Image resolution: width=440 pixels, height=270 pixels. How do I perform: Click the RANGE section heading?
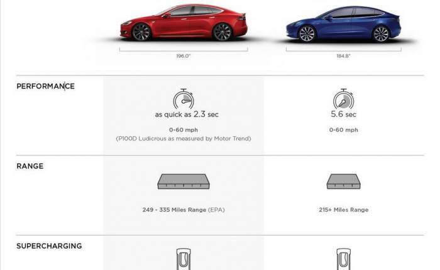click(x=30, y=166)
